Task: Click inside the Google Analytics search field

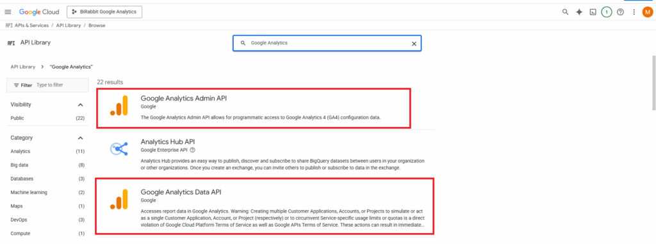Action: [x=327, y=43]
